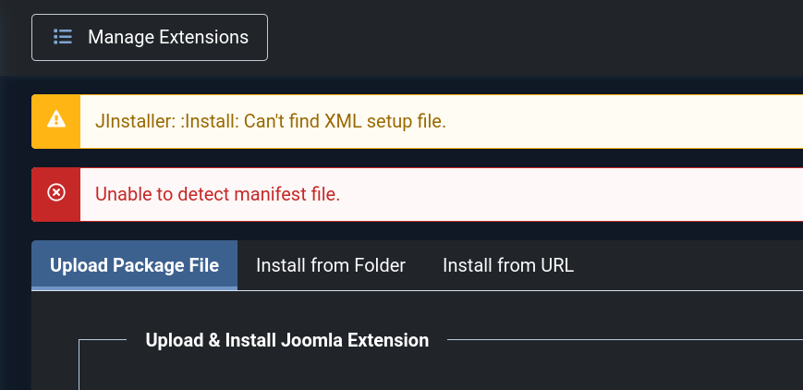803x390 pixels.
Task: Click the 'Manage Extensions' label text
Action: [168, 37]
